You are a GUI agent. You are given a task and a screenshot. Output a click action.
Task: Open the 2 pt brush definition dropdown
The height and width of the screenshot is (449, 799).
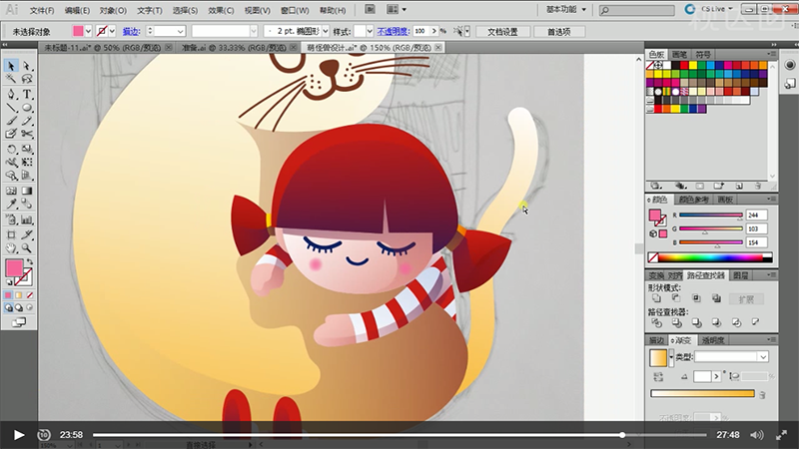pyautogui.click(x=326, y=31)
